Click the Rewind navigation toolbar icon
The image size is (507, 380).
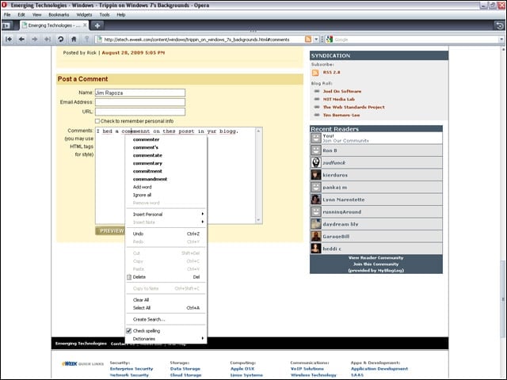pos(9,40)
